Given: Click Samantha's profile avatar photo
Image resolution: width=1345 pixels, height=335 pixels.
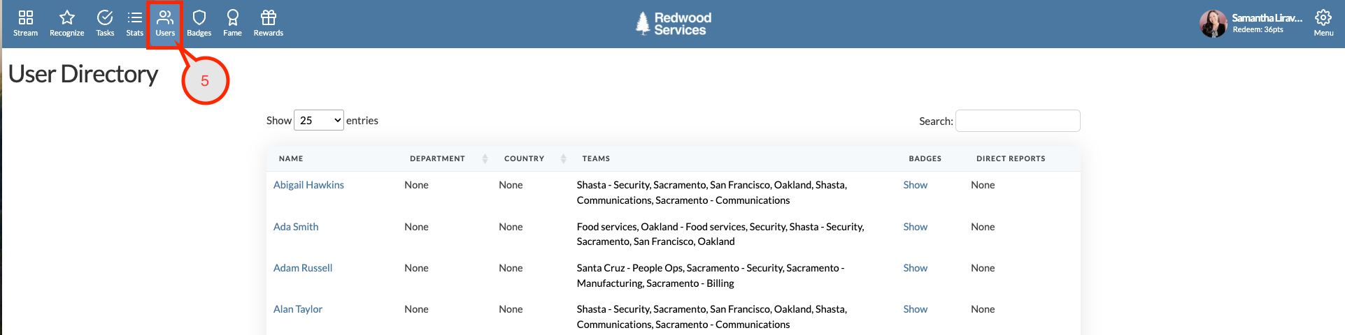Looking at the screenshot, I should click(1214, 24).
